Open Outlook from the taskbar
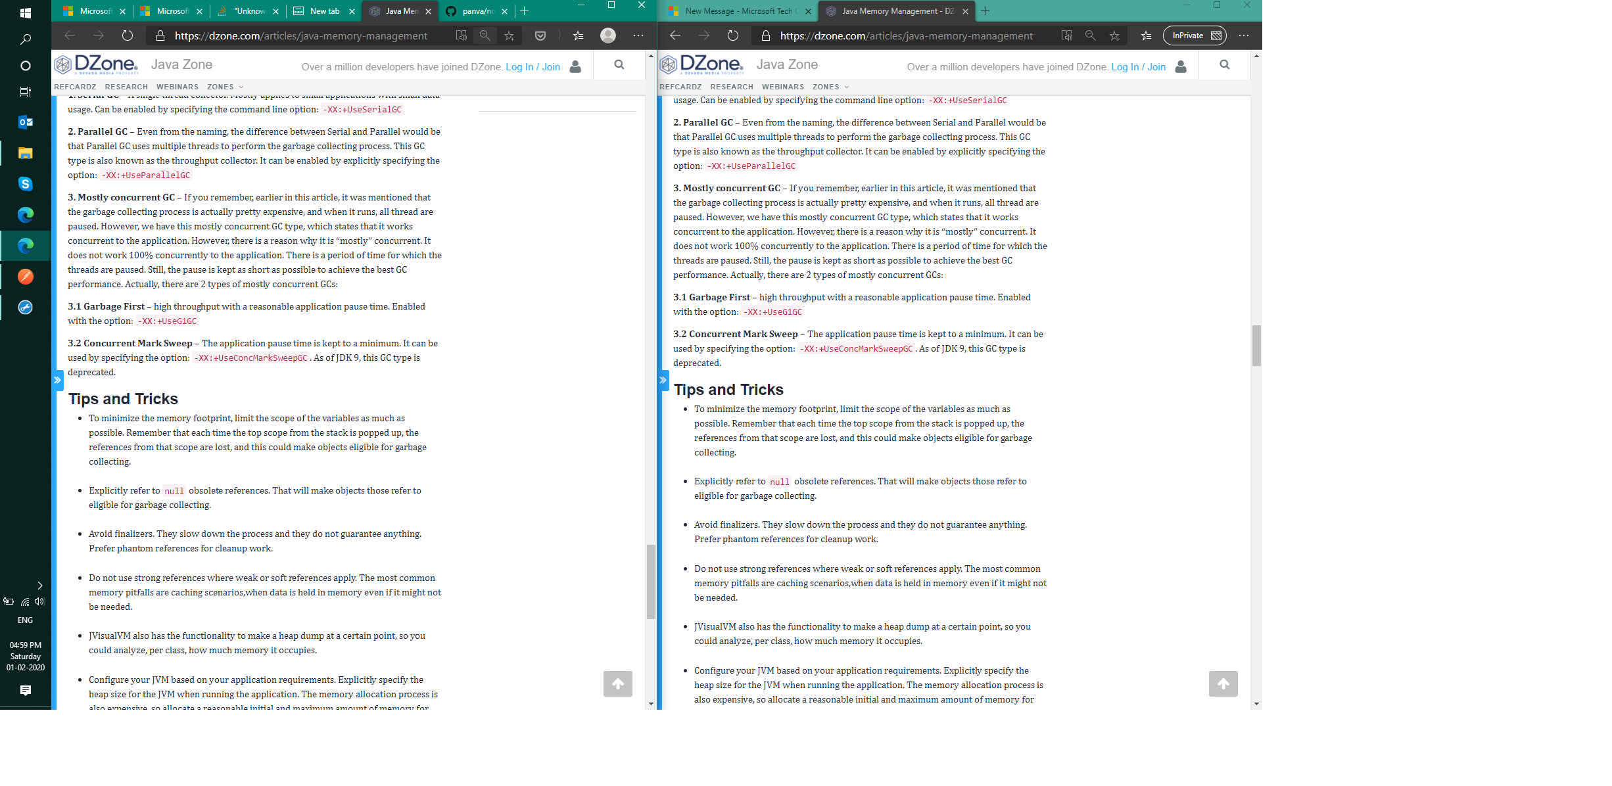 26,122
